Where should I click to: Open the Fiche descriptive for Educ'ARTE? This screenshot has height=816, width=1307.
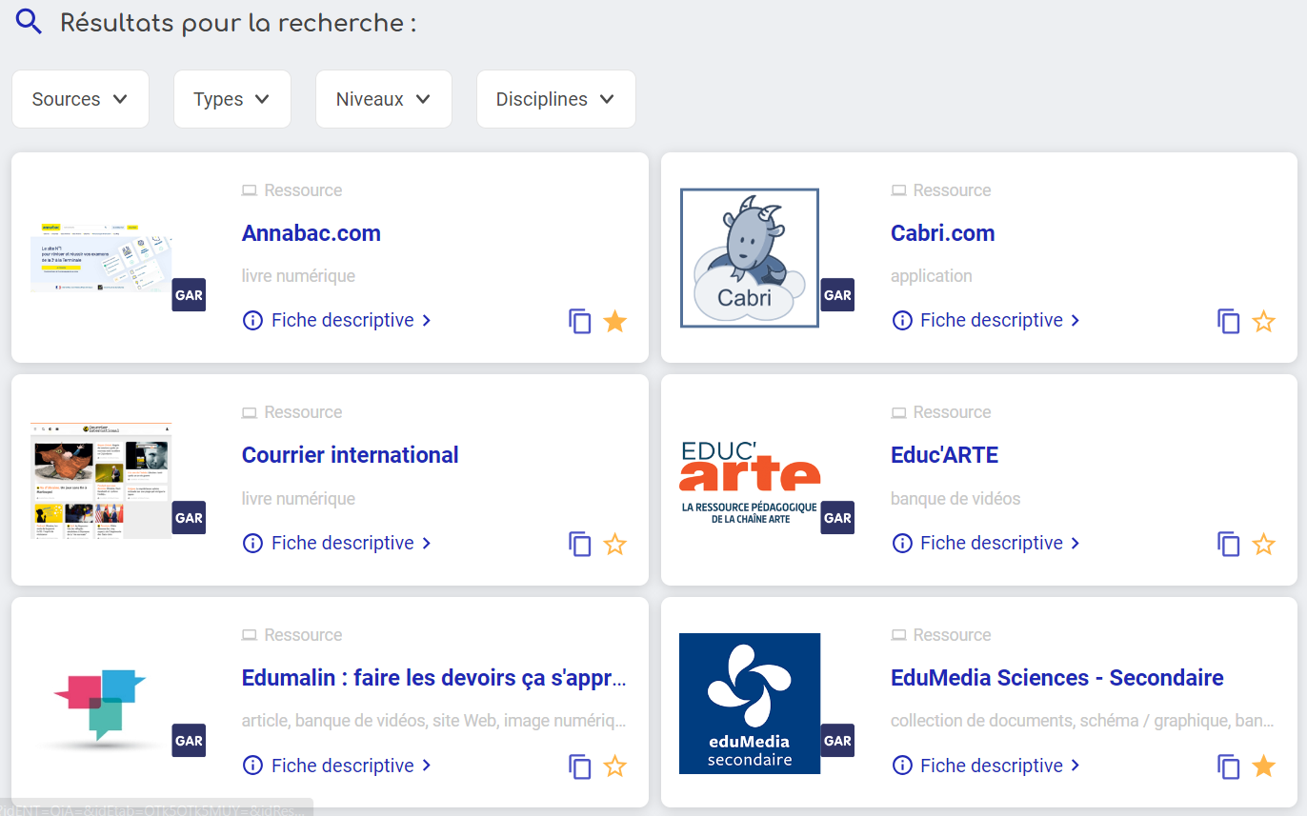[x=992, y=543]
